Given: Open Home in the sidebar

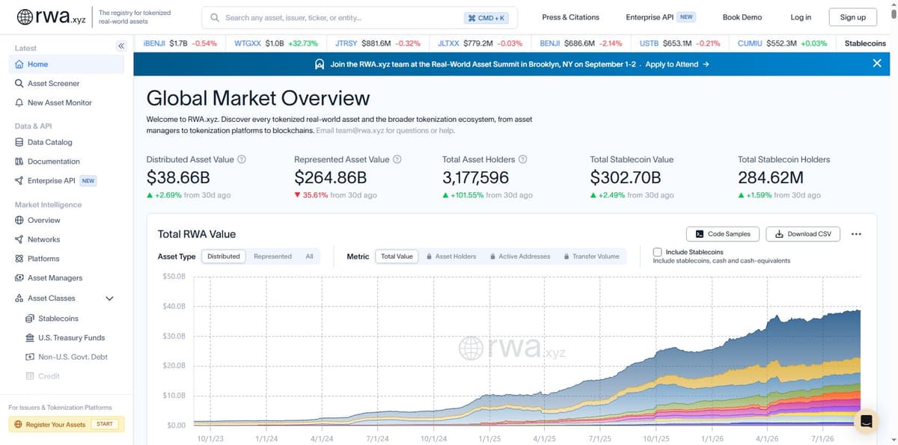Looking at the screenshot, I should click(67, 64).
